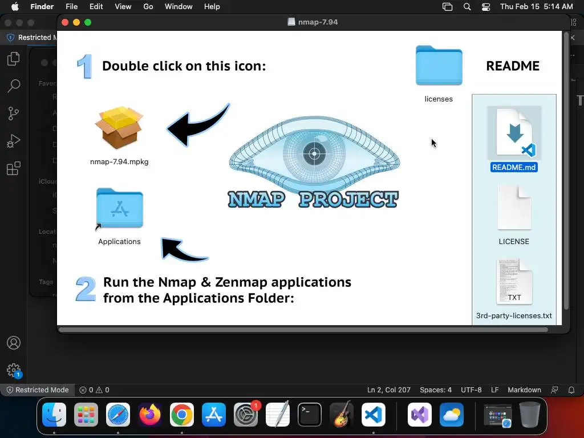Switch to Visual Studio Code in Dock
584x438 pixels.
click(373, 414)
